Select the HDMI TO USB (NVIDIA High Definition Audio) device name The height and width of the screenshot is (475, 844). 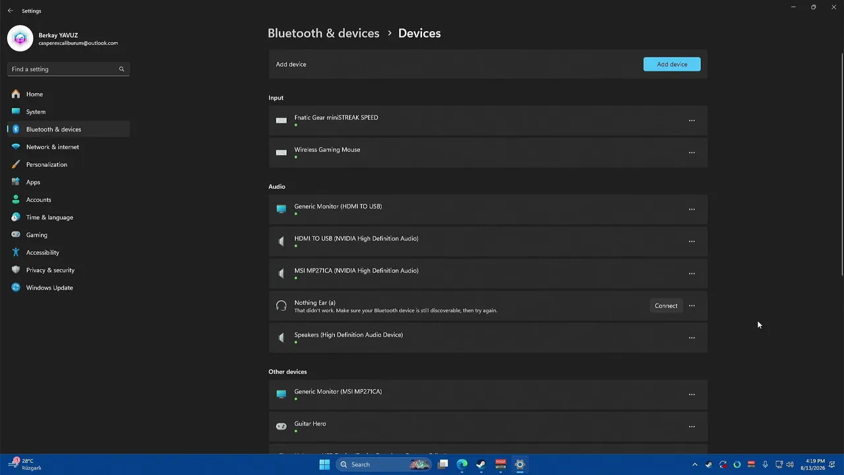(x=356, y=238)
